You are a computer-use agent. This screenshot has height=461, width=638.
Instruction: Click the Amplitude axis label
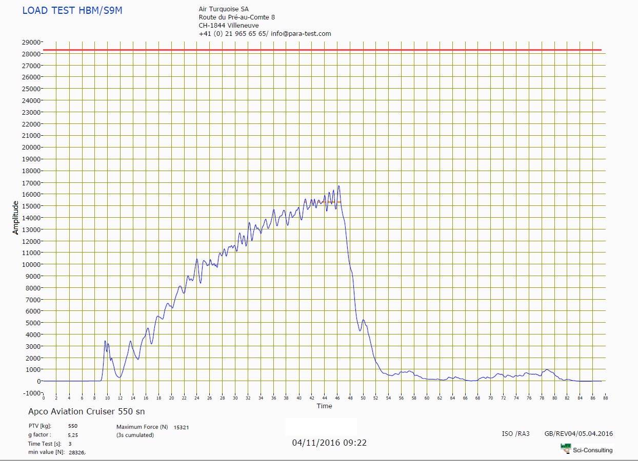pos(15,218)
